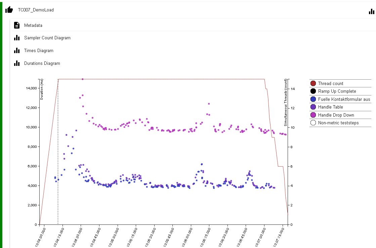
Task: Toggle Handle Drop Down magenta legend circle
Action: (313, 115)
